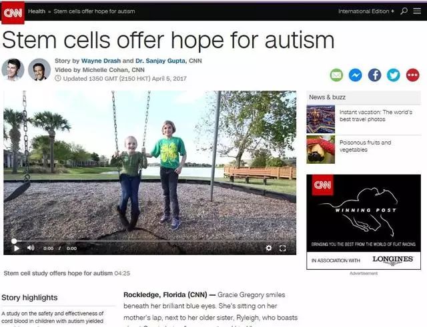This screenshot has width=427, height=327.
Task: Share article via email icon
Action: pos(336,75)
